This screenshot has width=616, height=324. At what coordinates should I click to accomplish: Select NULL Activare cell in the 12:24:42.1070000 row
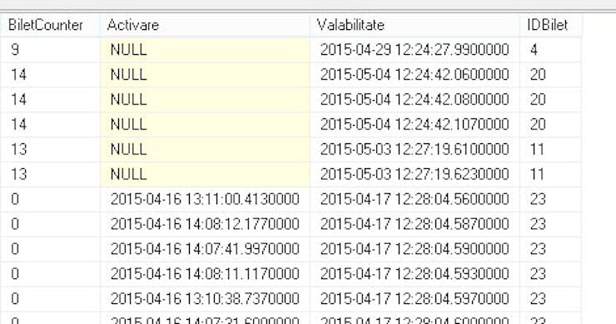pyautogui.click(x=205, y=125)
